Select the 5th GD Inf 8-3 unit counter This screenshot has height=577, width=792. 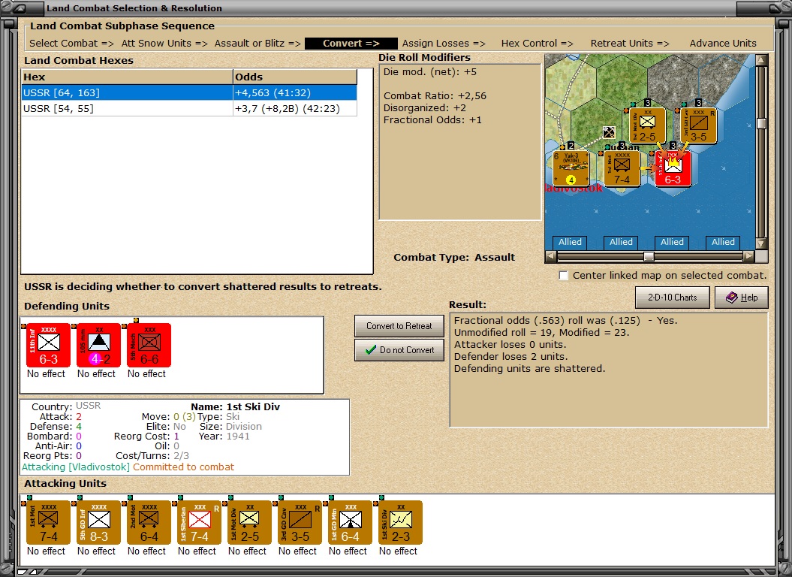(x=97, y=522)
